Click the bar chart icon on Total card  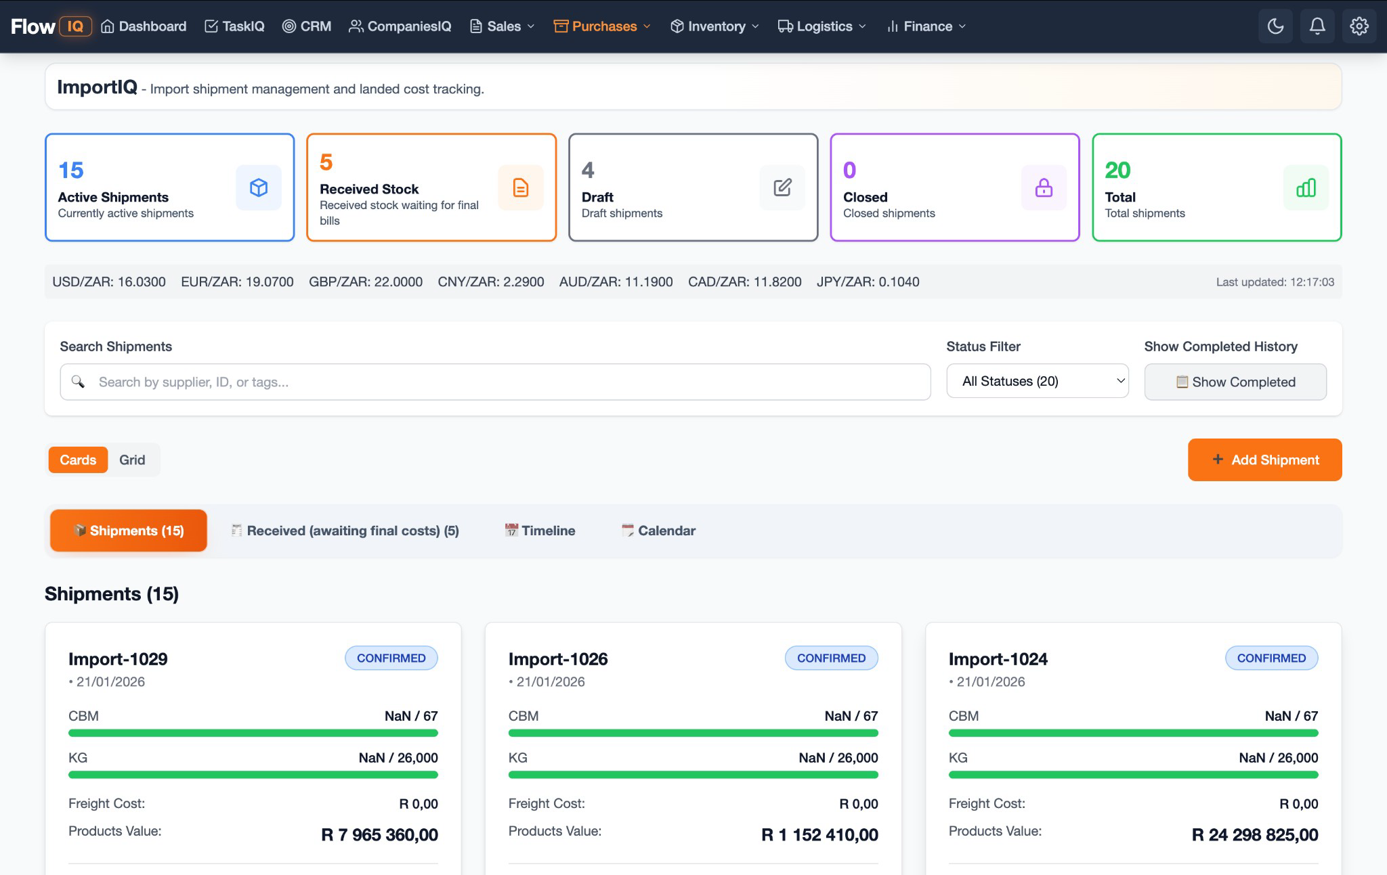pos(1306,187)
